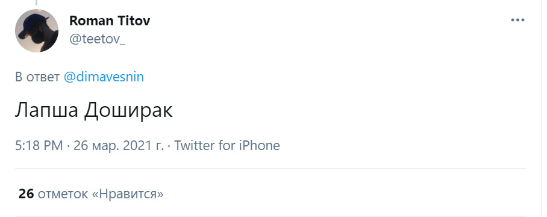Image resolution: width=547 pixels, height=217 pixels.
Task: View the 26 отметок «Нравится» likes list
Action: pos(91,193)
